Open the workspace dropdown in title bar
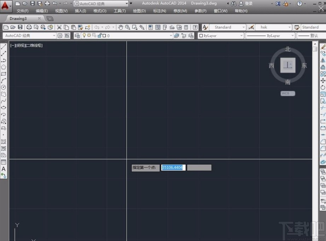Image resolution: width=326 pixels, height=241 pixels. coord(127,4)
